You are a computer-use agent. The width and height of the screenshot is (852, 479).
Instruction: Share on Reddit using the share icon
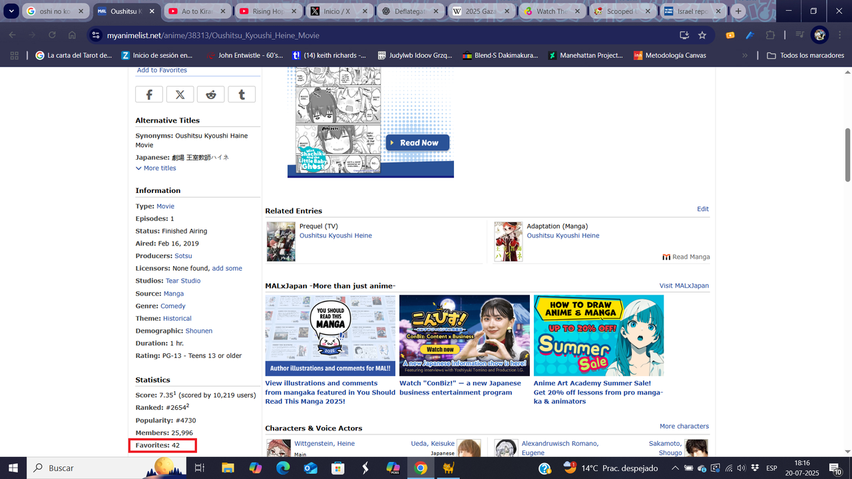tap(210, 94)
